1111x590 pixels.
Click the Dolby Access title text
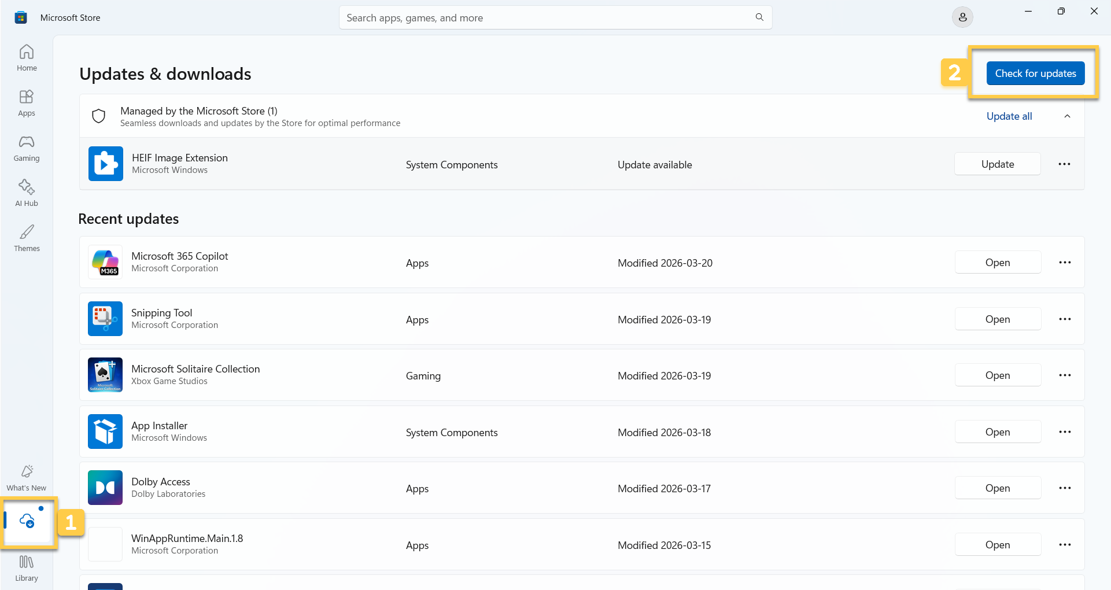pos(161,482)
